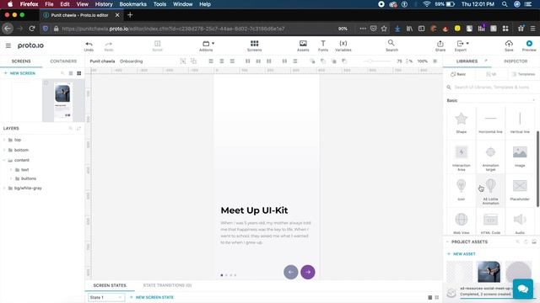Viewport: 540px width, 303px height.
Task: Click the purple next arrow button on canvas
Action: [308, 272]
